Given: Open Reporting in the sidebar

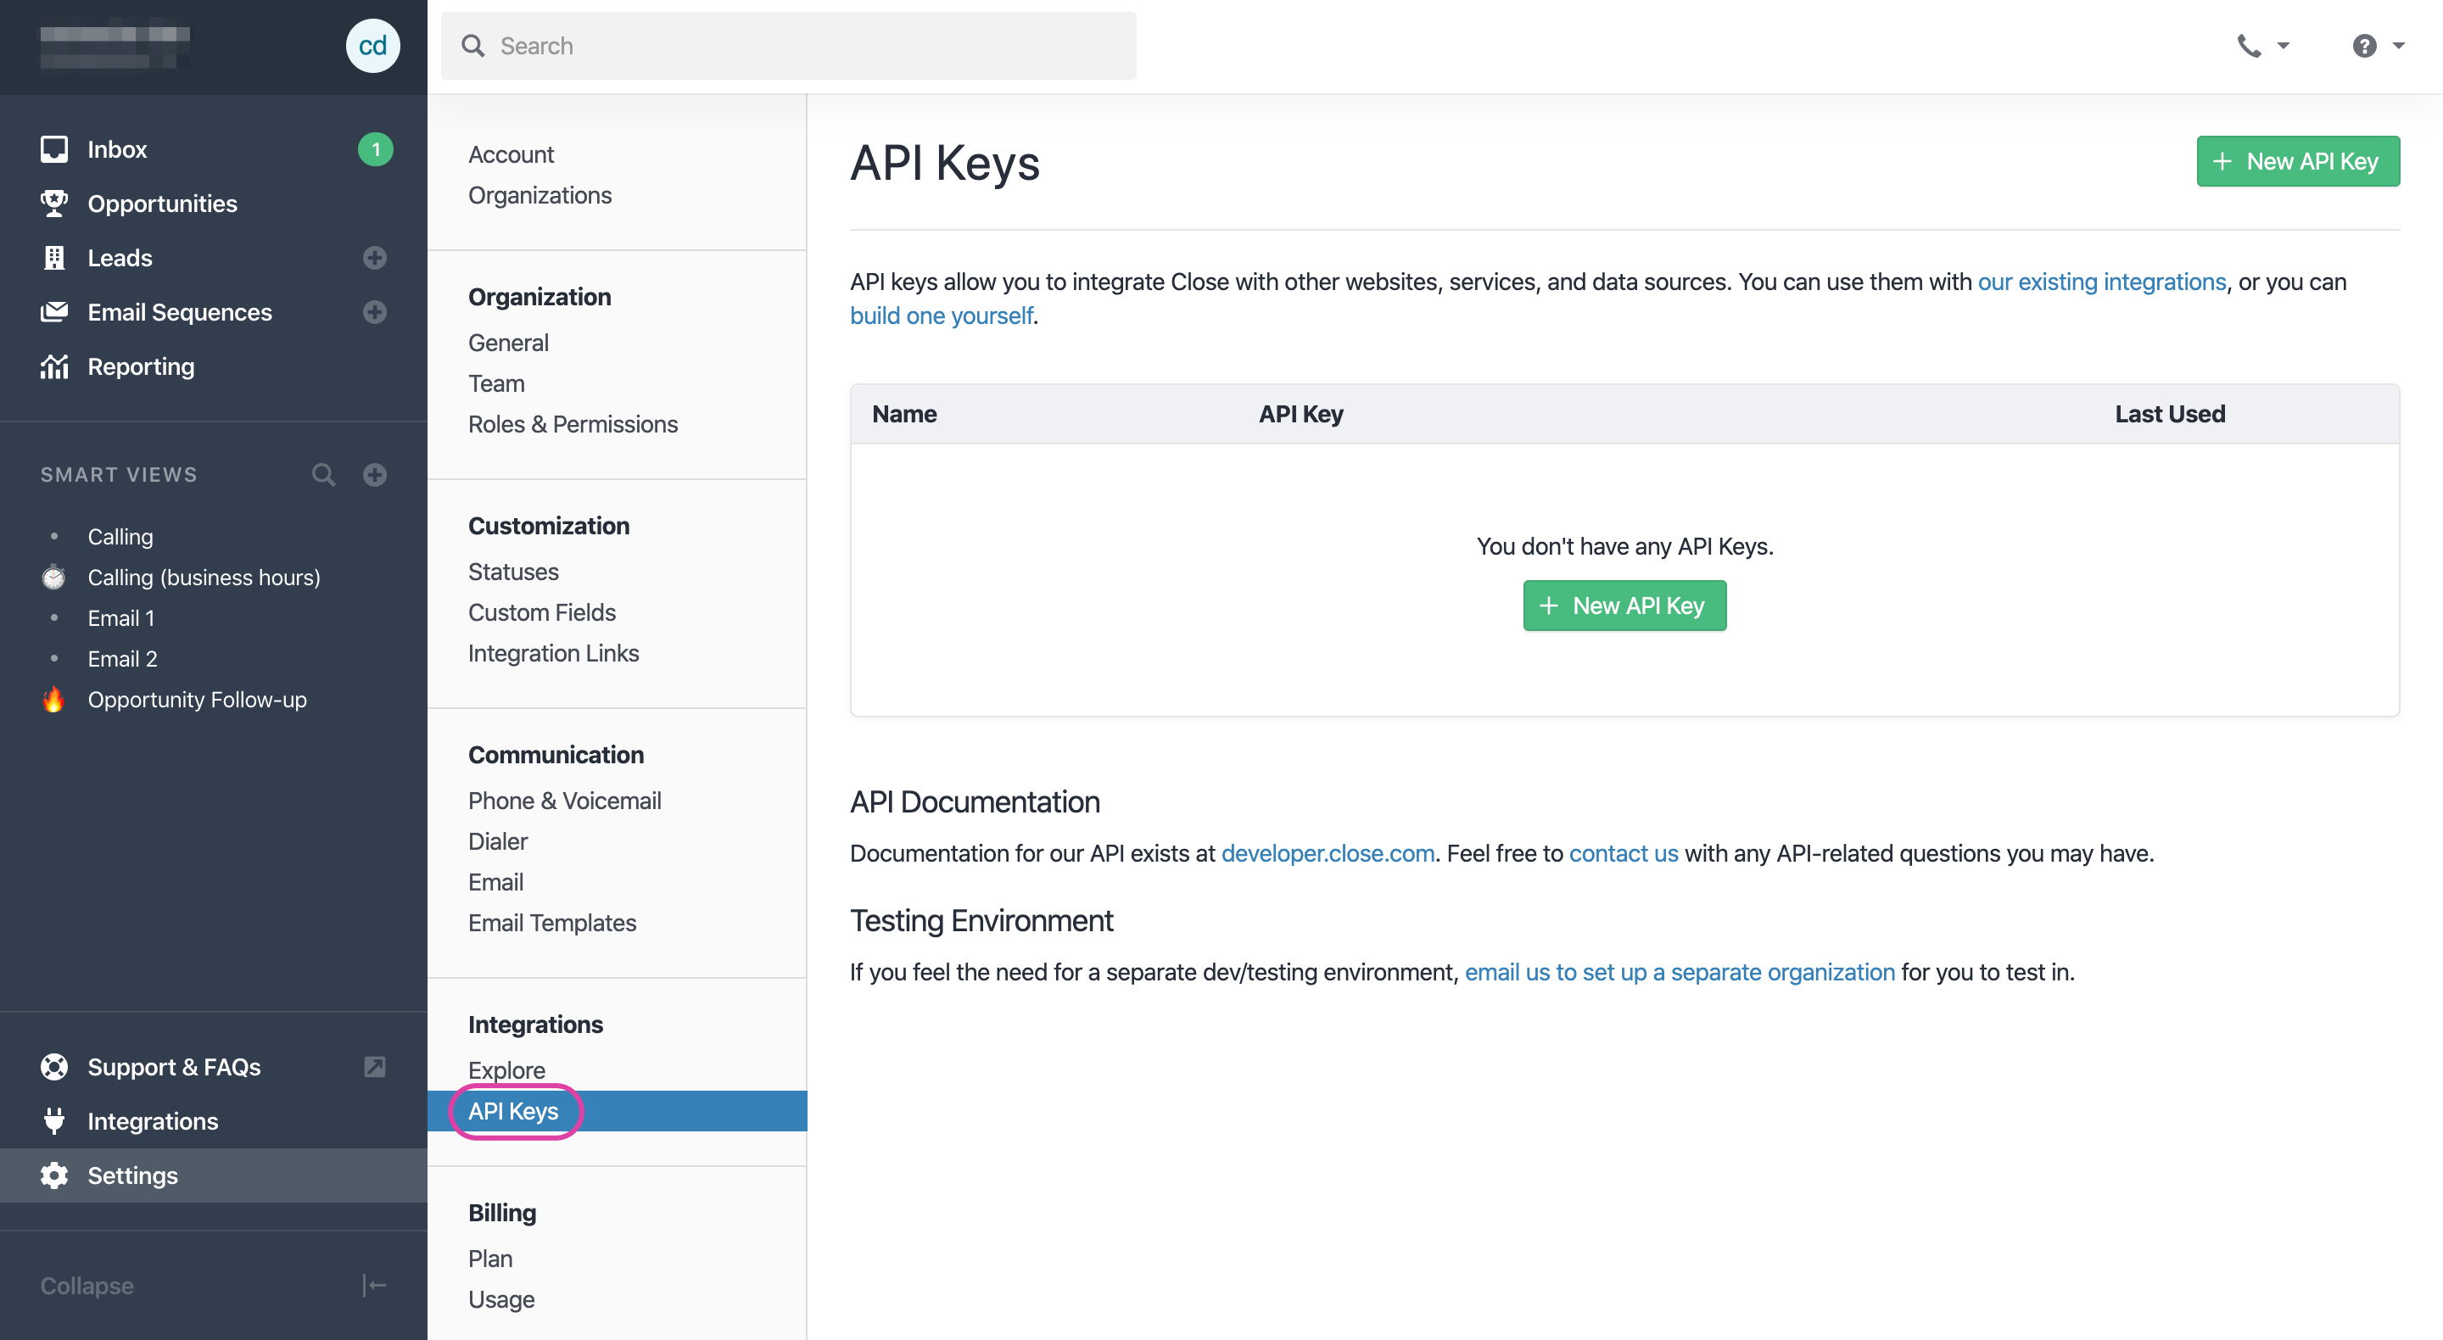Looking at the screenshot, I should (140, 366).
